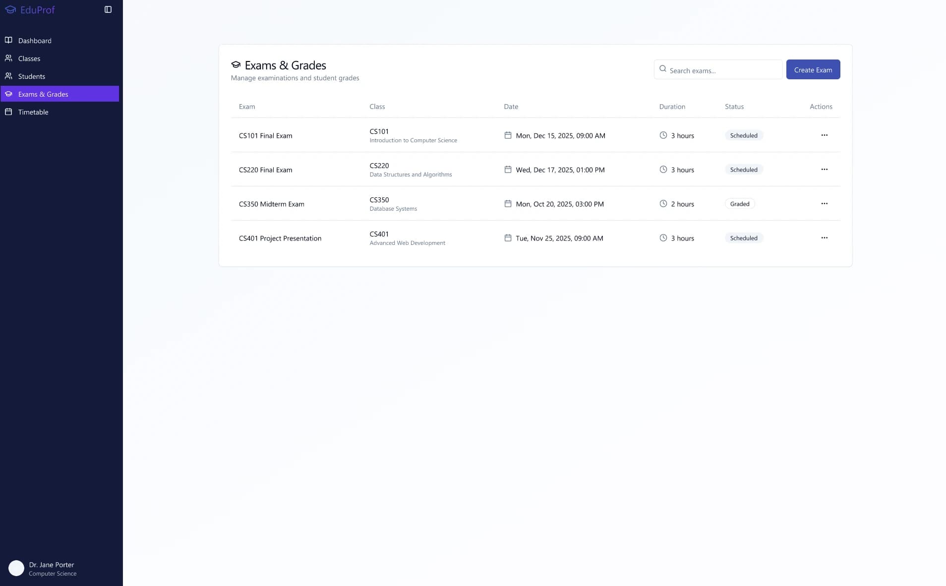Click the Graded badge for CS350 Midterm Exam
The image size is (946, 586).
(740, 204)
